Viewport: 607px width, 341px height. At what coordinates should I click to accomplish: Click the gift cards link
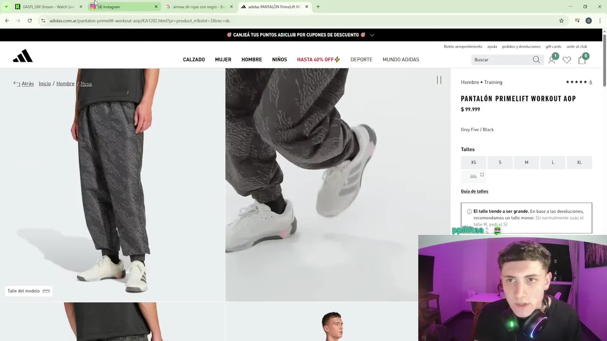pos(553,46)
